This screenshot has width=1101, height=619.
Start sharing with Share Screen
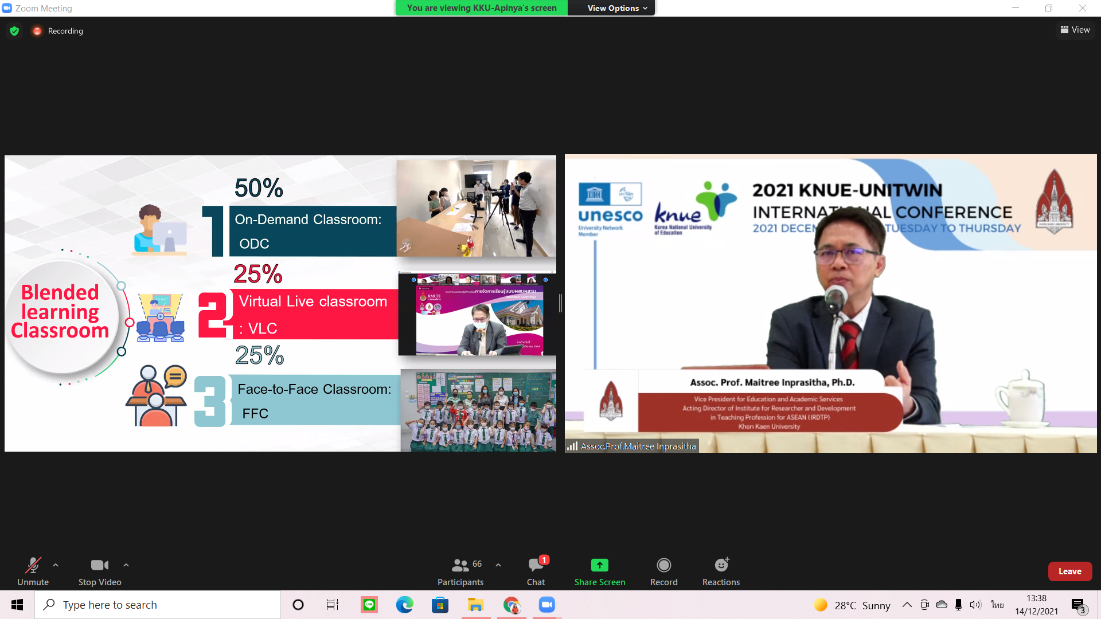pos(600,571)
